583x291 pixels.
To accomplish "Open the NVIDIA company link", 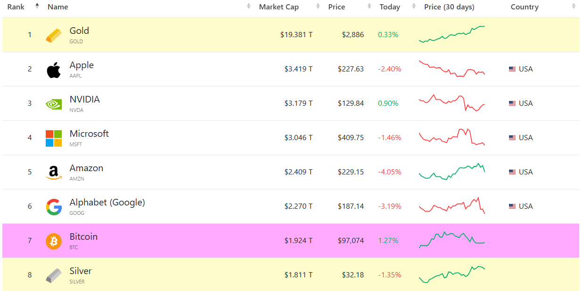I will coord(84,99).
